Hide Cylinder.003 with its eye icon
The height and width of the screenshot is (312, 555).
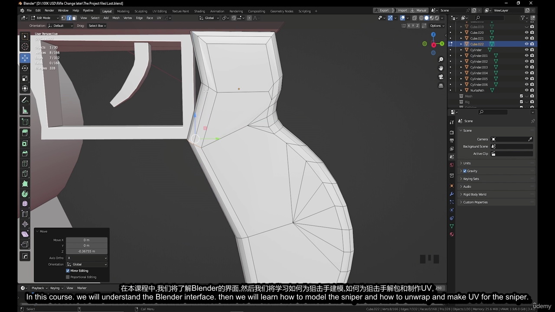tap(527, 67)
